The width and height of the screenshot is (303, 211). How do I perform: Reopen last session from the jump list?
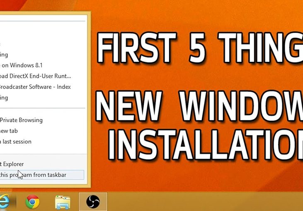(x=17, y=142)
